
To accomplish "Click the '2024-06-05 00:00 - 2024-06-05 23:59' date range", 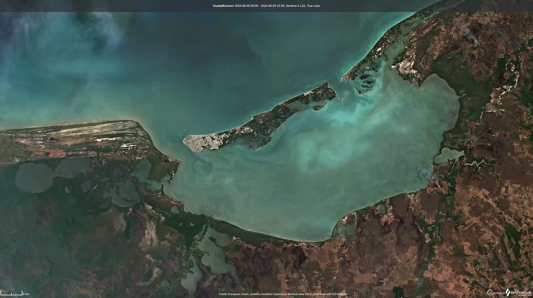I will coord(260,6).
